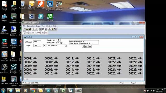
Task: Open the File menu
Action: [x=24, y=26]
